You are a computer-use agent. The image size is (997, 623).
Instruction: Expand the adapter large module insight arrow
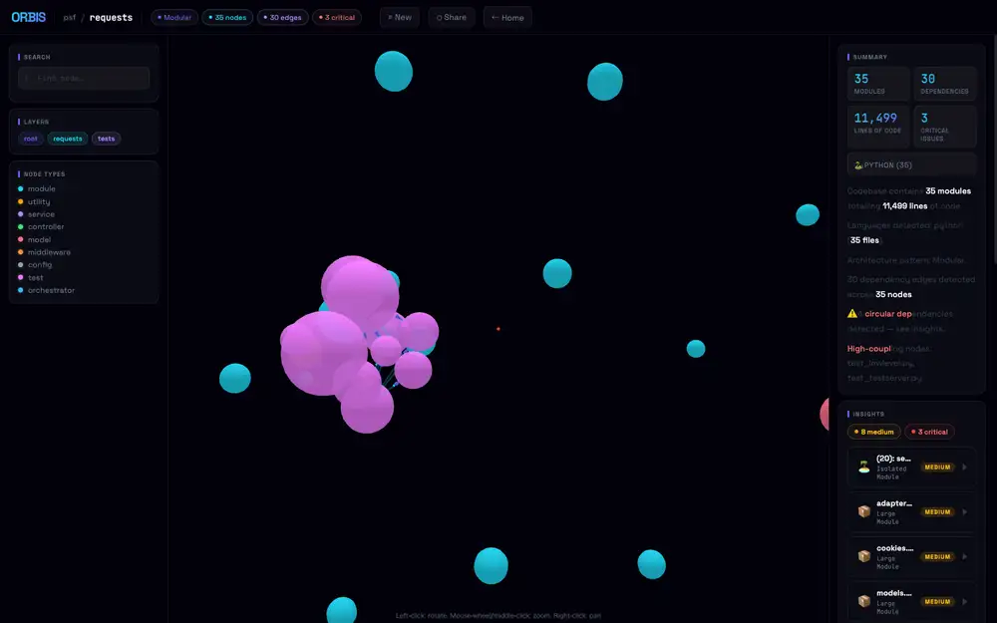click(964, 511)
